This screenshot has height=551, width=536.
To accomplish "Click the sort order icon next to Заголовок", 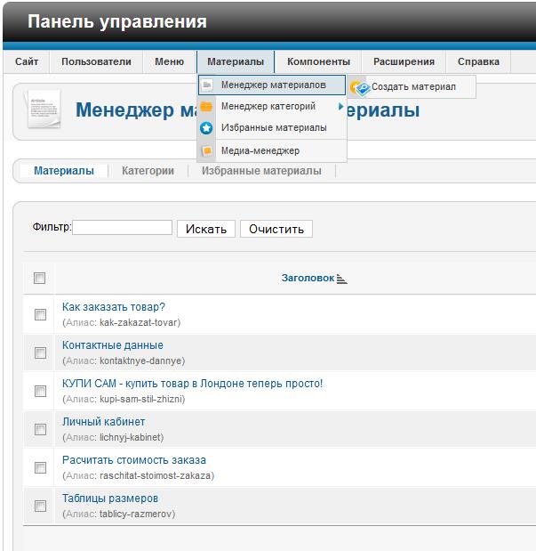I will point(341,279).
